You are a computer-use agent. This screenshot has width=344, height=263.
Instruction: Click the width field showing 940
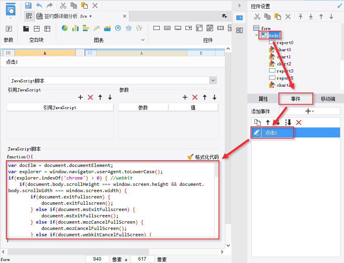tap(98, 259)
